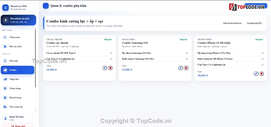The width and height of the screenshot is (271, 127).
Task: Delete the Combo sạc nhanh card
Action: pyautogui.click(x=110, y=68)
